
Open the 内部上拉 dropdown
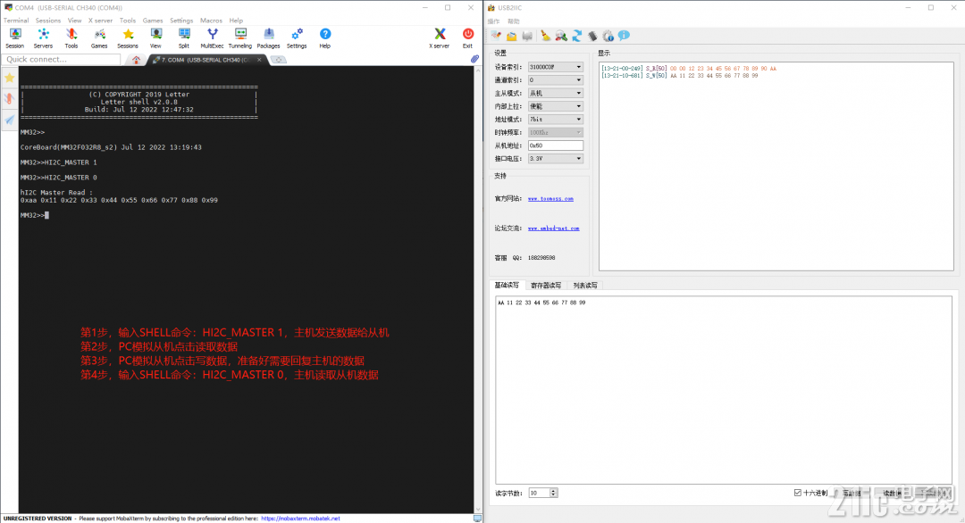click(x=555, y=106)
